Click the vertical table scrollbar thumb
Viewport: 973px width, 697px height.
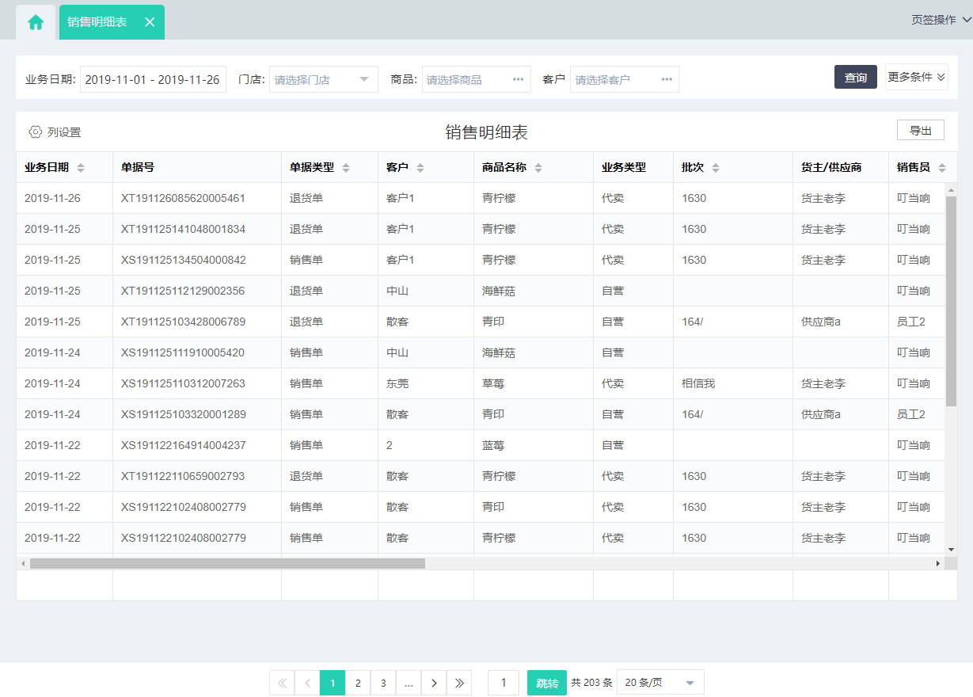[x=951, y=301]
